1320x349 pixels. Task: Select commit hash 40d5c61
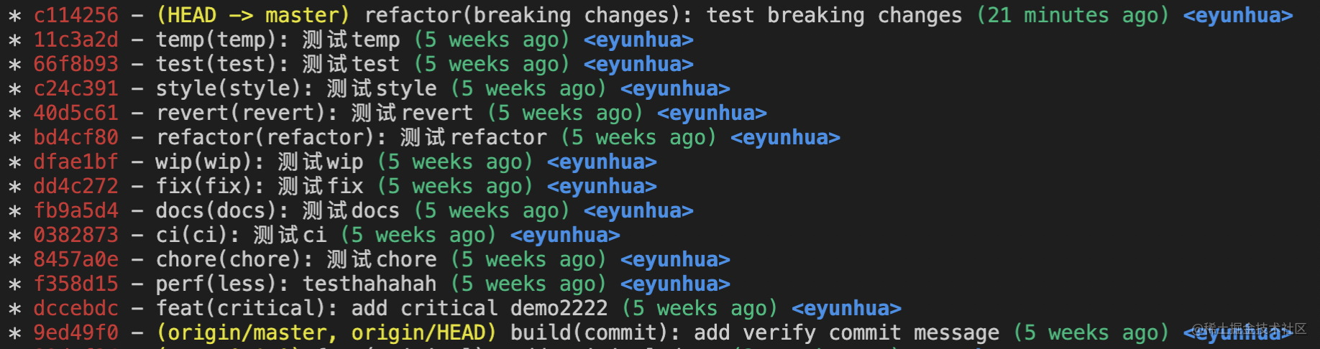[x=75, y=113]
